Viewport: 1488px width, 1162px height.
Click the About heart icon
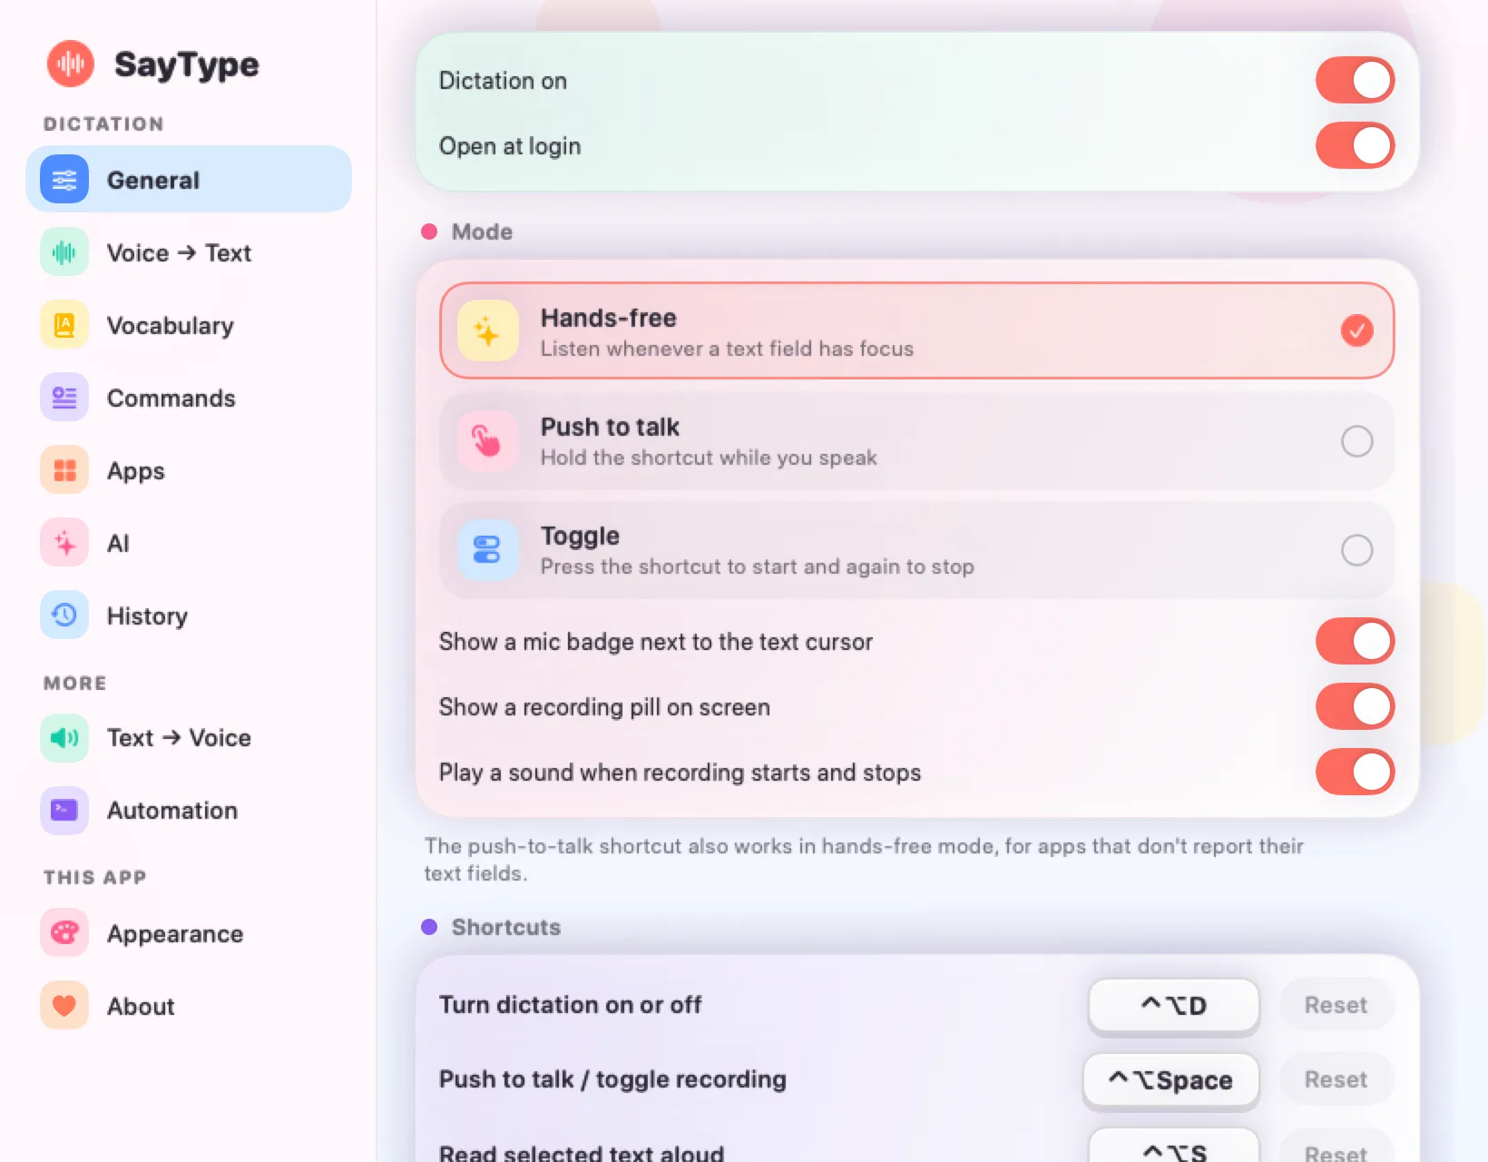64,1006
